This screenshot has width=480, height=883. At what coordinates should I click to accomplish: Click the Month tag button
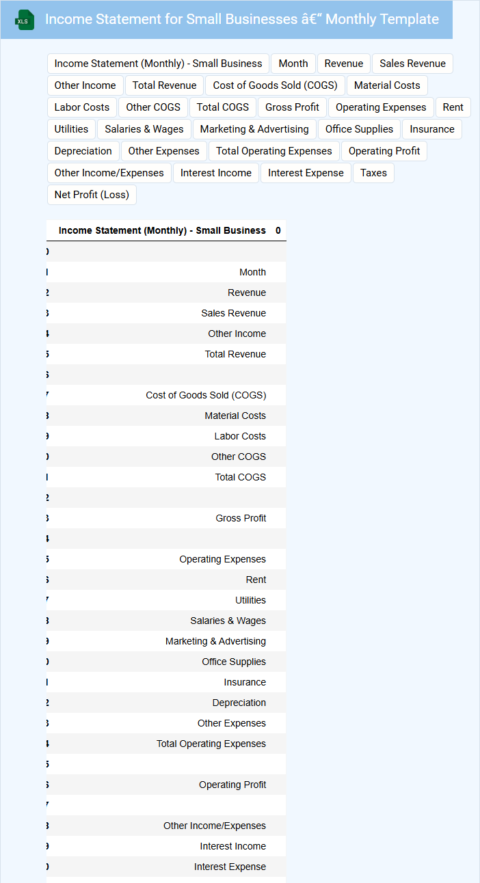[x=293, y=64]
